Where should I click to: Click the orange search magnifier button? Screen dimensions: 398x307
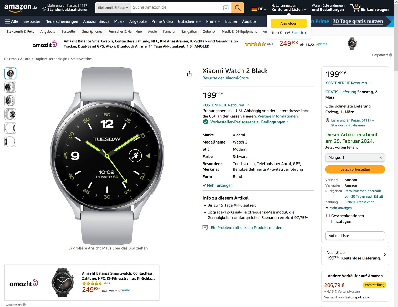point(238,8)
